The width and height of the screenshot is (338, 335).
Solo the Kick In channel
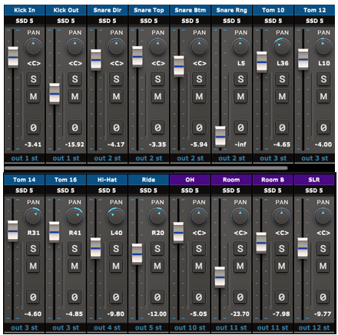(x=33, y=79)
